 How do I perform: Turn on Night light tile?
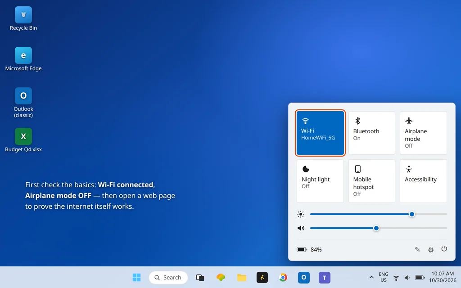tap(320, 181)
